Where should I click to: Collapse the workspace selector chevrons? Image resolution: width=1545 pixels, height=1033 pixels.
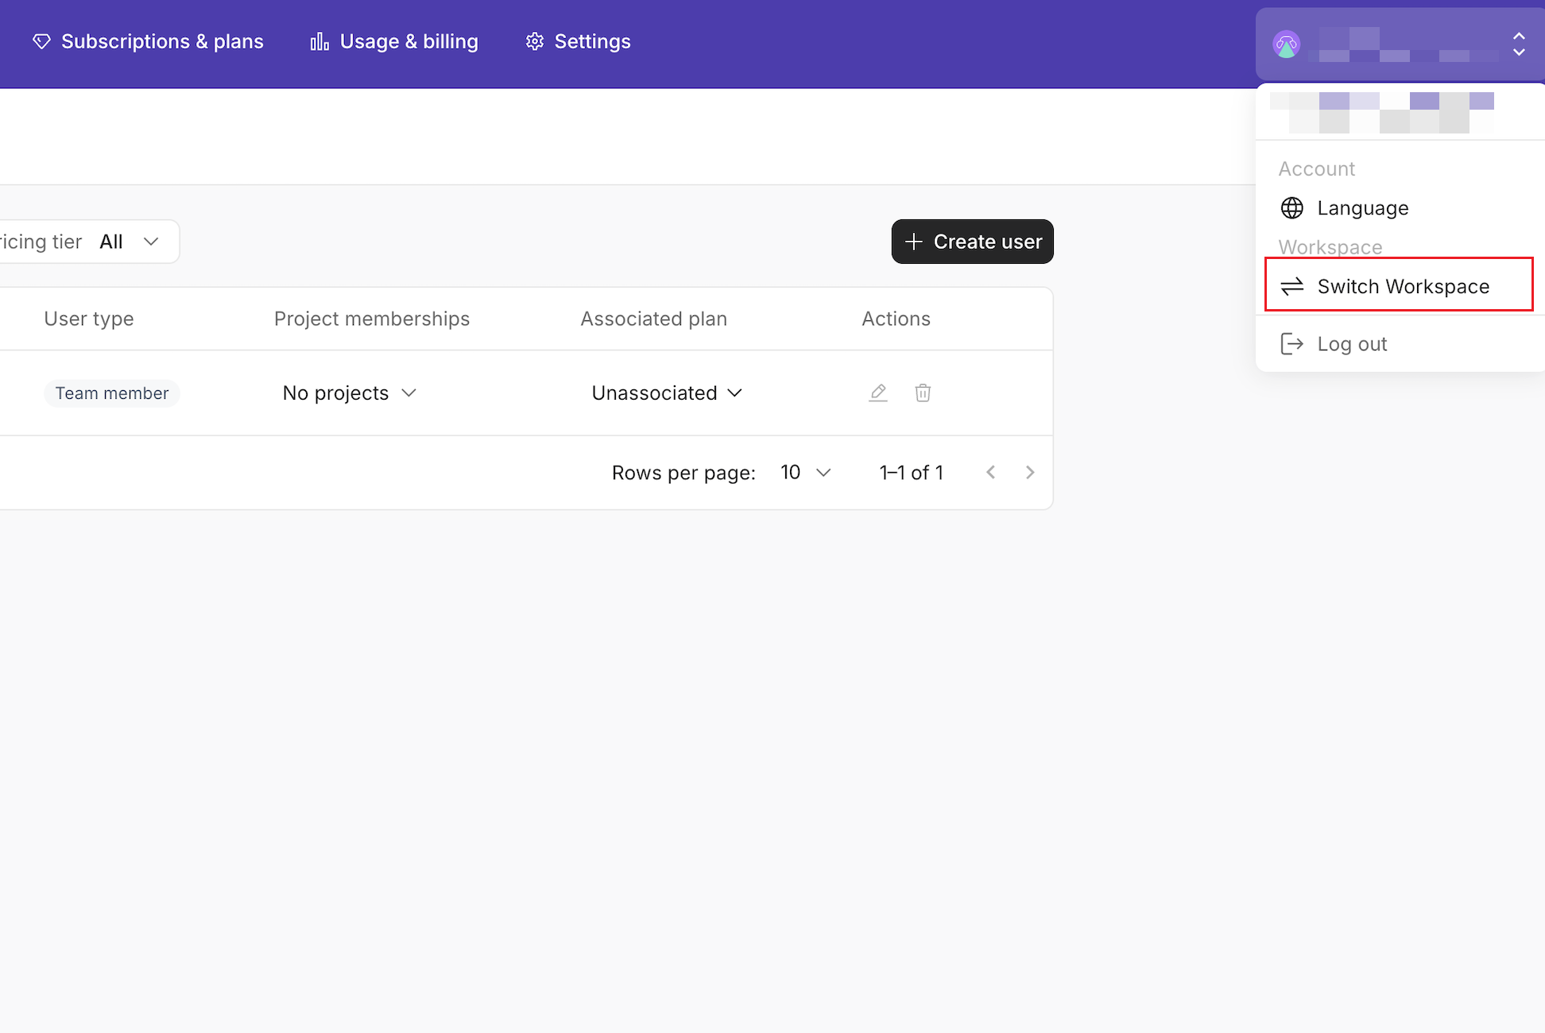1518,44
